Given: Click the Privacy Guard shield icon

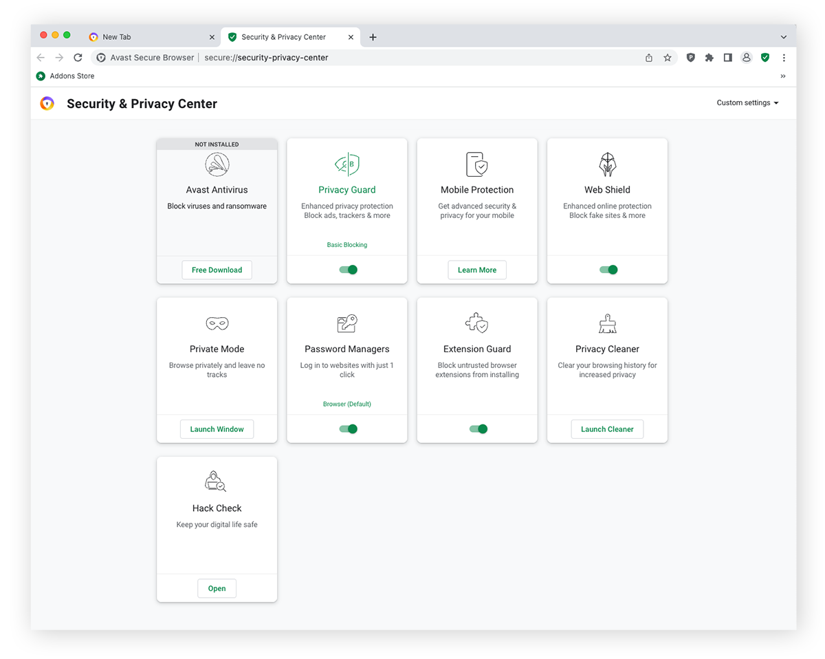Looking at the screenshot, I should [x=347, y=164].
